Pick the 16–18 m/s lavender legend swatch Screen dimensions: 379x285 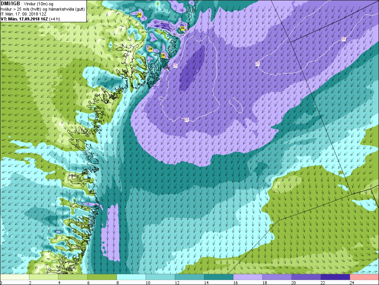[248, 277]
